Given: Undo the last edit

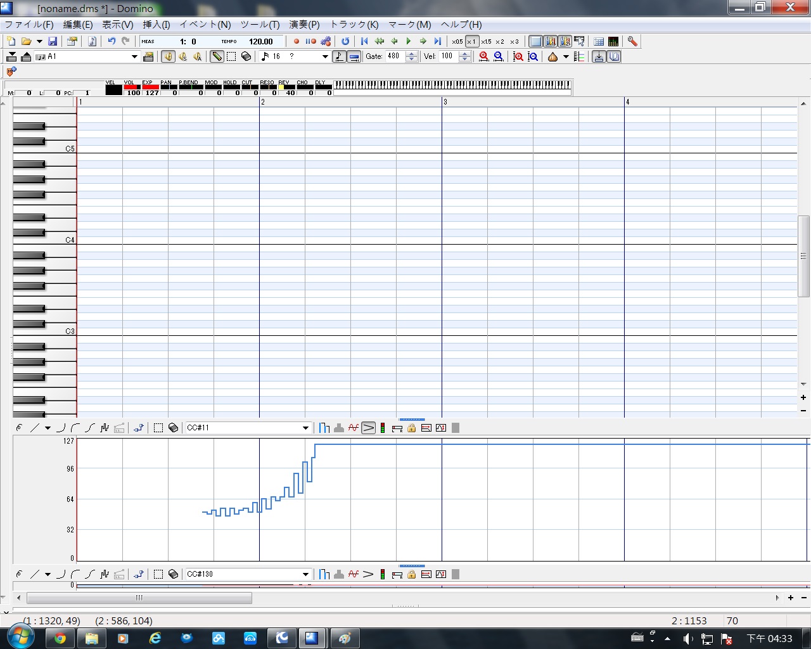Looking at the screenshot, I should click(112, 41).
